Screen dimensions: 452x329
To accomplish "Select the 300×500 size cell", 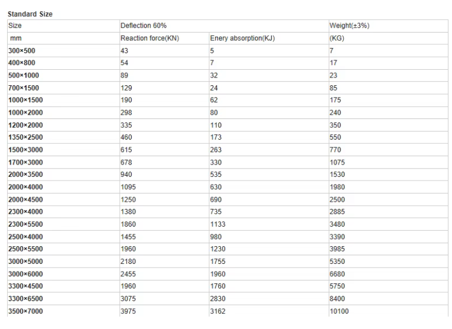I will [63, 51].
